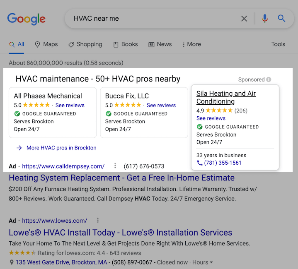The height and width of the screenshot is (269, 298).
Task: Open More HVAC pros in Brockton
Action: pyautogui.click(x=61, y=148)
